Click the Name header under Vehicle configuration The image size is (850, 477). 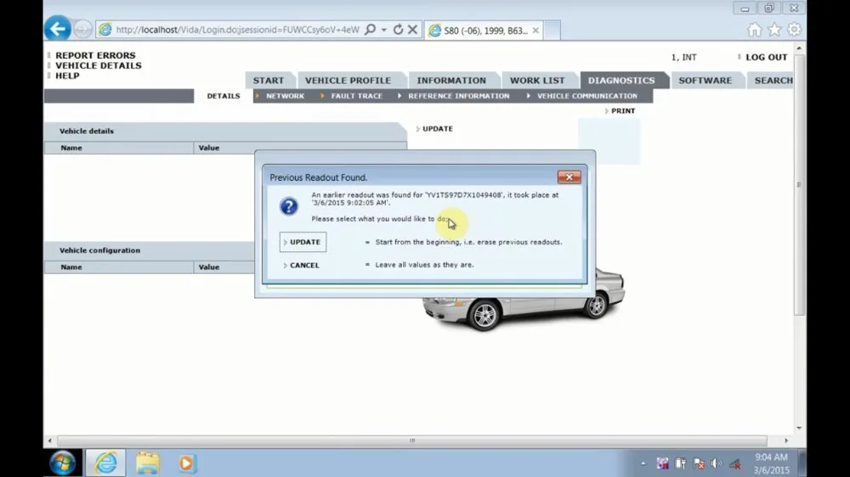71,267
